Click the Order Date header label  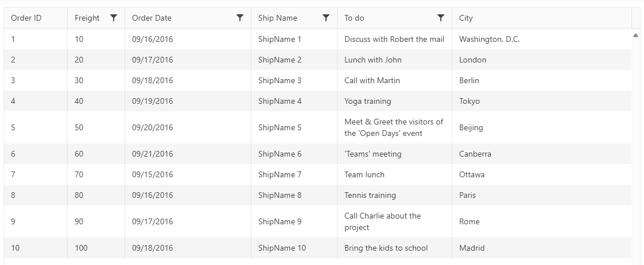152,18
